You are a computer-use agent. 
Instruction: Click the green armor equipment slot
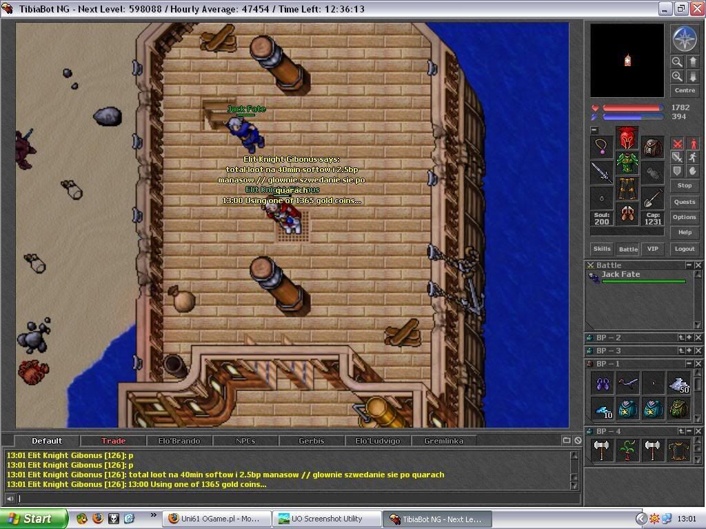pos(627,163)
